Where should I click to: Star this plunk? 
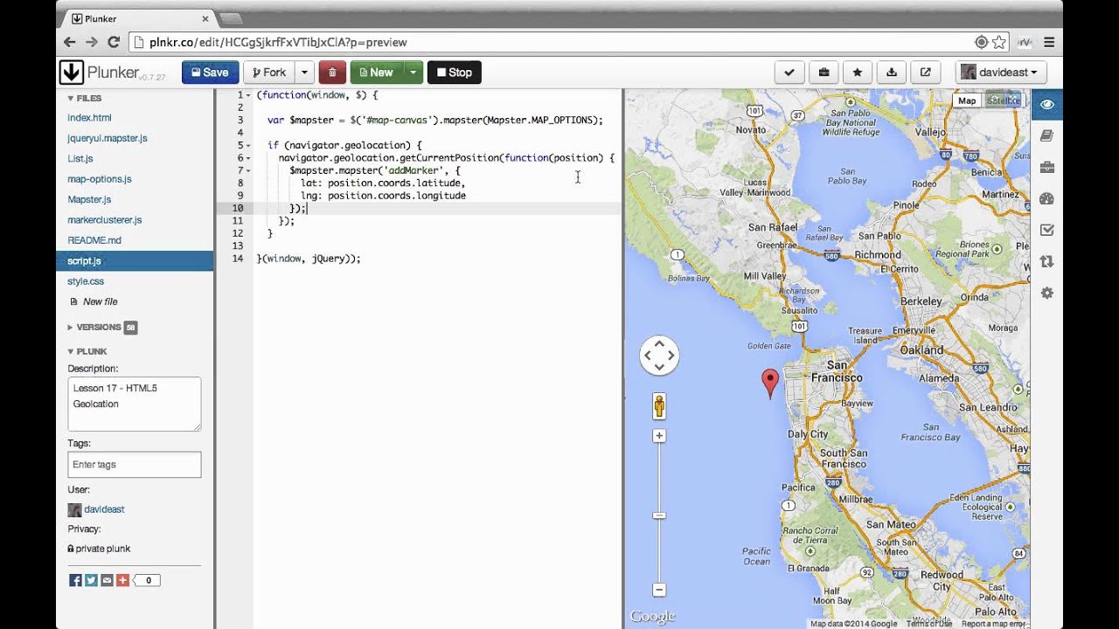(x=858, y=73)
